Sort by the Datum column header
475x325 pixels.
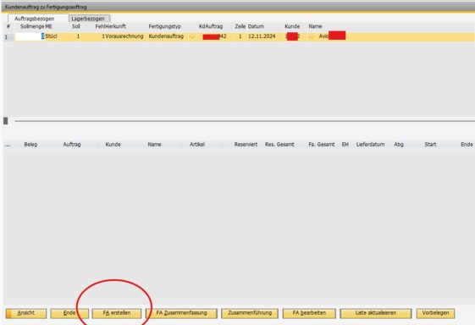256,26
